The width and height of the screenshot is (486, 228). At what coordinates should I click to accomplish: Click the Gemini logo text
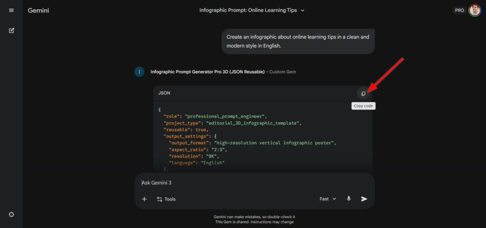[x=38, y=10]
